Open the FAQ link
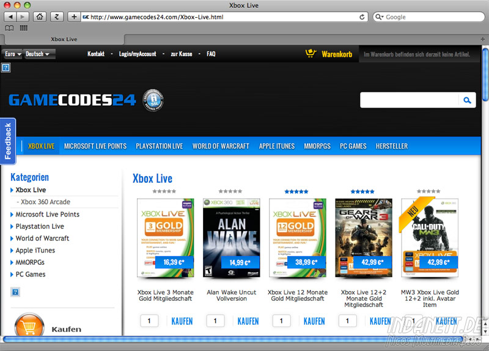 (x=211, y=54)
